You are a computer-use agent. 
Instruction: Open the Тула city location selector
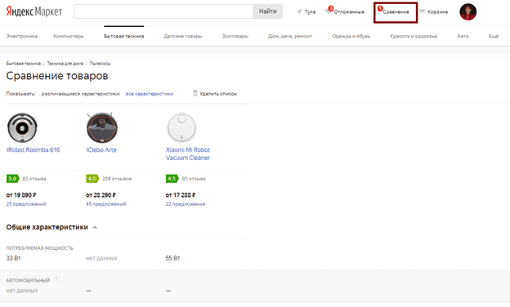pyautogui.click(x=306, y=11)
